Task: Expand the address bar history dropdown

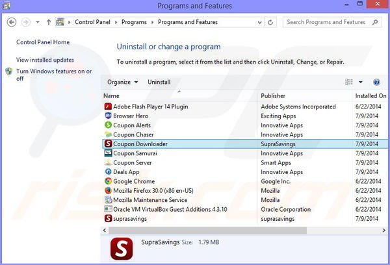Action: [259, 22]
